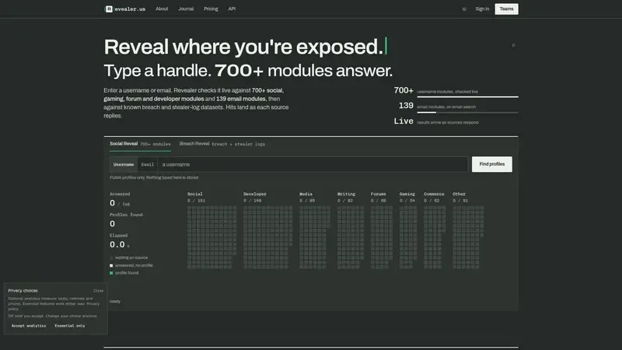Image resolution: width=622 pixels, height=350 pixels.
Task: Toggle the light/dark theme sun icon
Action: [x=463, y=9]
